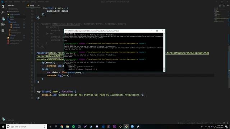
Task: Collapse the views folder
Action: click(11, 20)
